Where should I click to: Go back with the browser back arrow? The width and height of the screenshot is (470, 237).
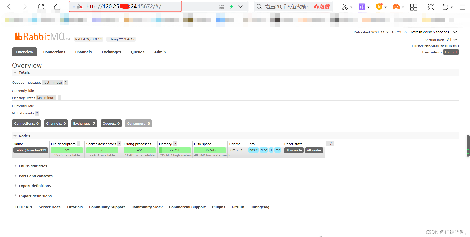coord(9,7)
